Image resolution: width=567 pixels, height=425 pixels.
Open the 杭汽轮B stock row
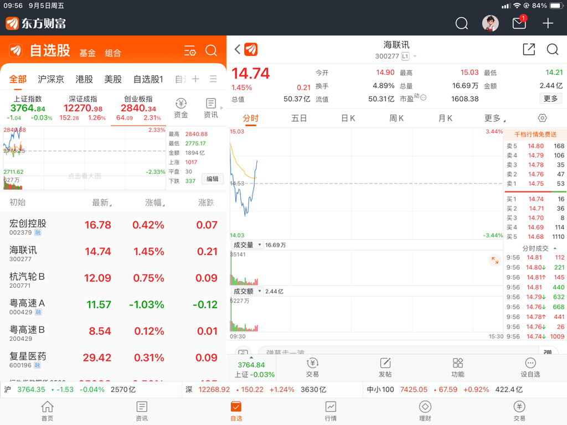tap(113, 278)
